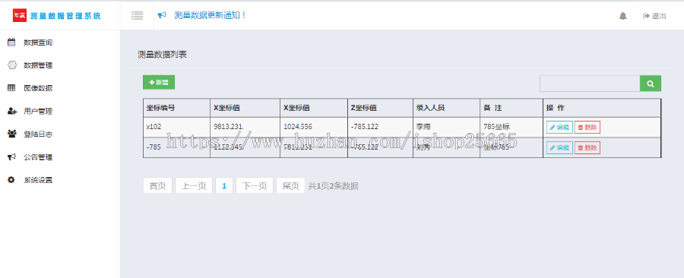Click the green 新增 add button
The image size is (684, 278).
tap(159, 82)
